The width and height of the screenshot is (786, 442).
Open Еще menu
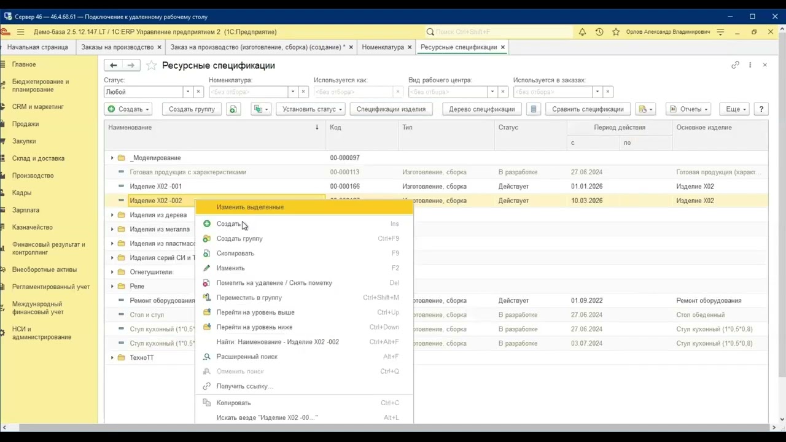tap(736, 109)
